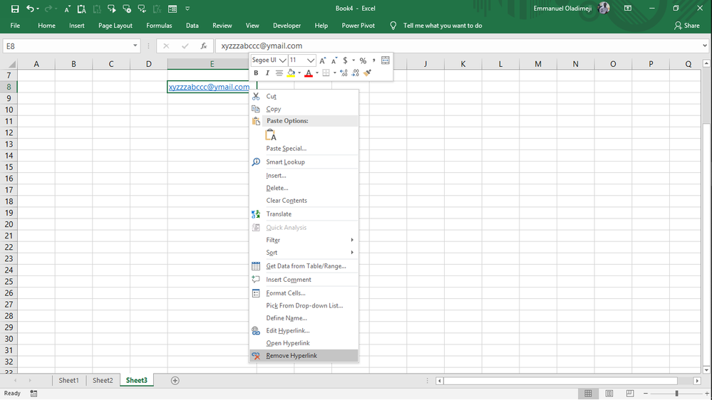The width and height of the screenshot is (712, 400).
Task: Click Increase Decimal icon in mini toolbar
Action: click(x=344, y=73)
